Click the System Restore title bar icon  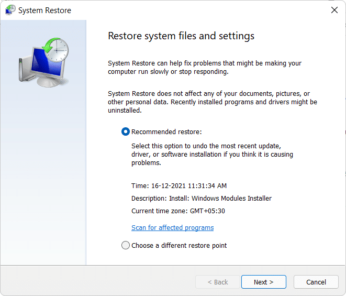tap(10, 10)
